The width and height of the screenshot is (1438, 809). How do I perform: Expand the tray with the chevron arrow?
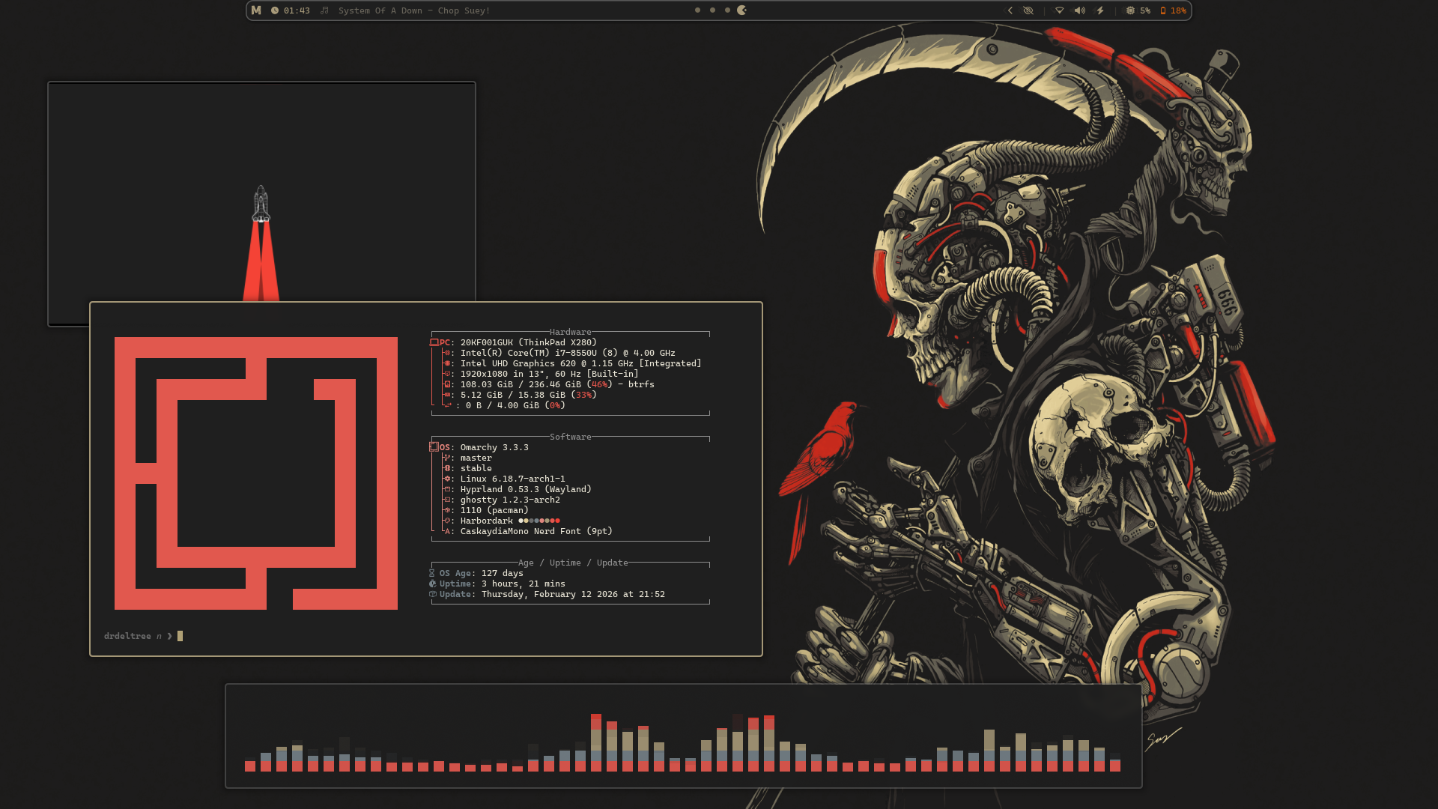[x=1010, y=10]
